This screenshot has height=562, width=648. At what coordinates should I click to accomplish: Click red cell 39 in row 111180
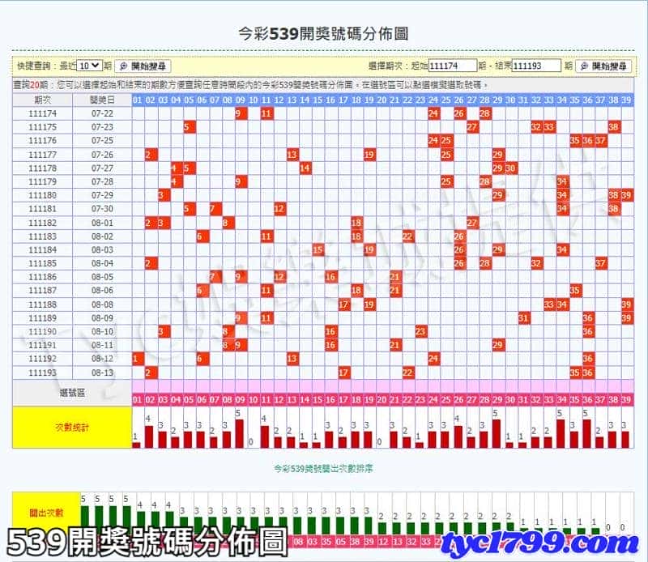click(x=626, y=195)
